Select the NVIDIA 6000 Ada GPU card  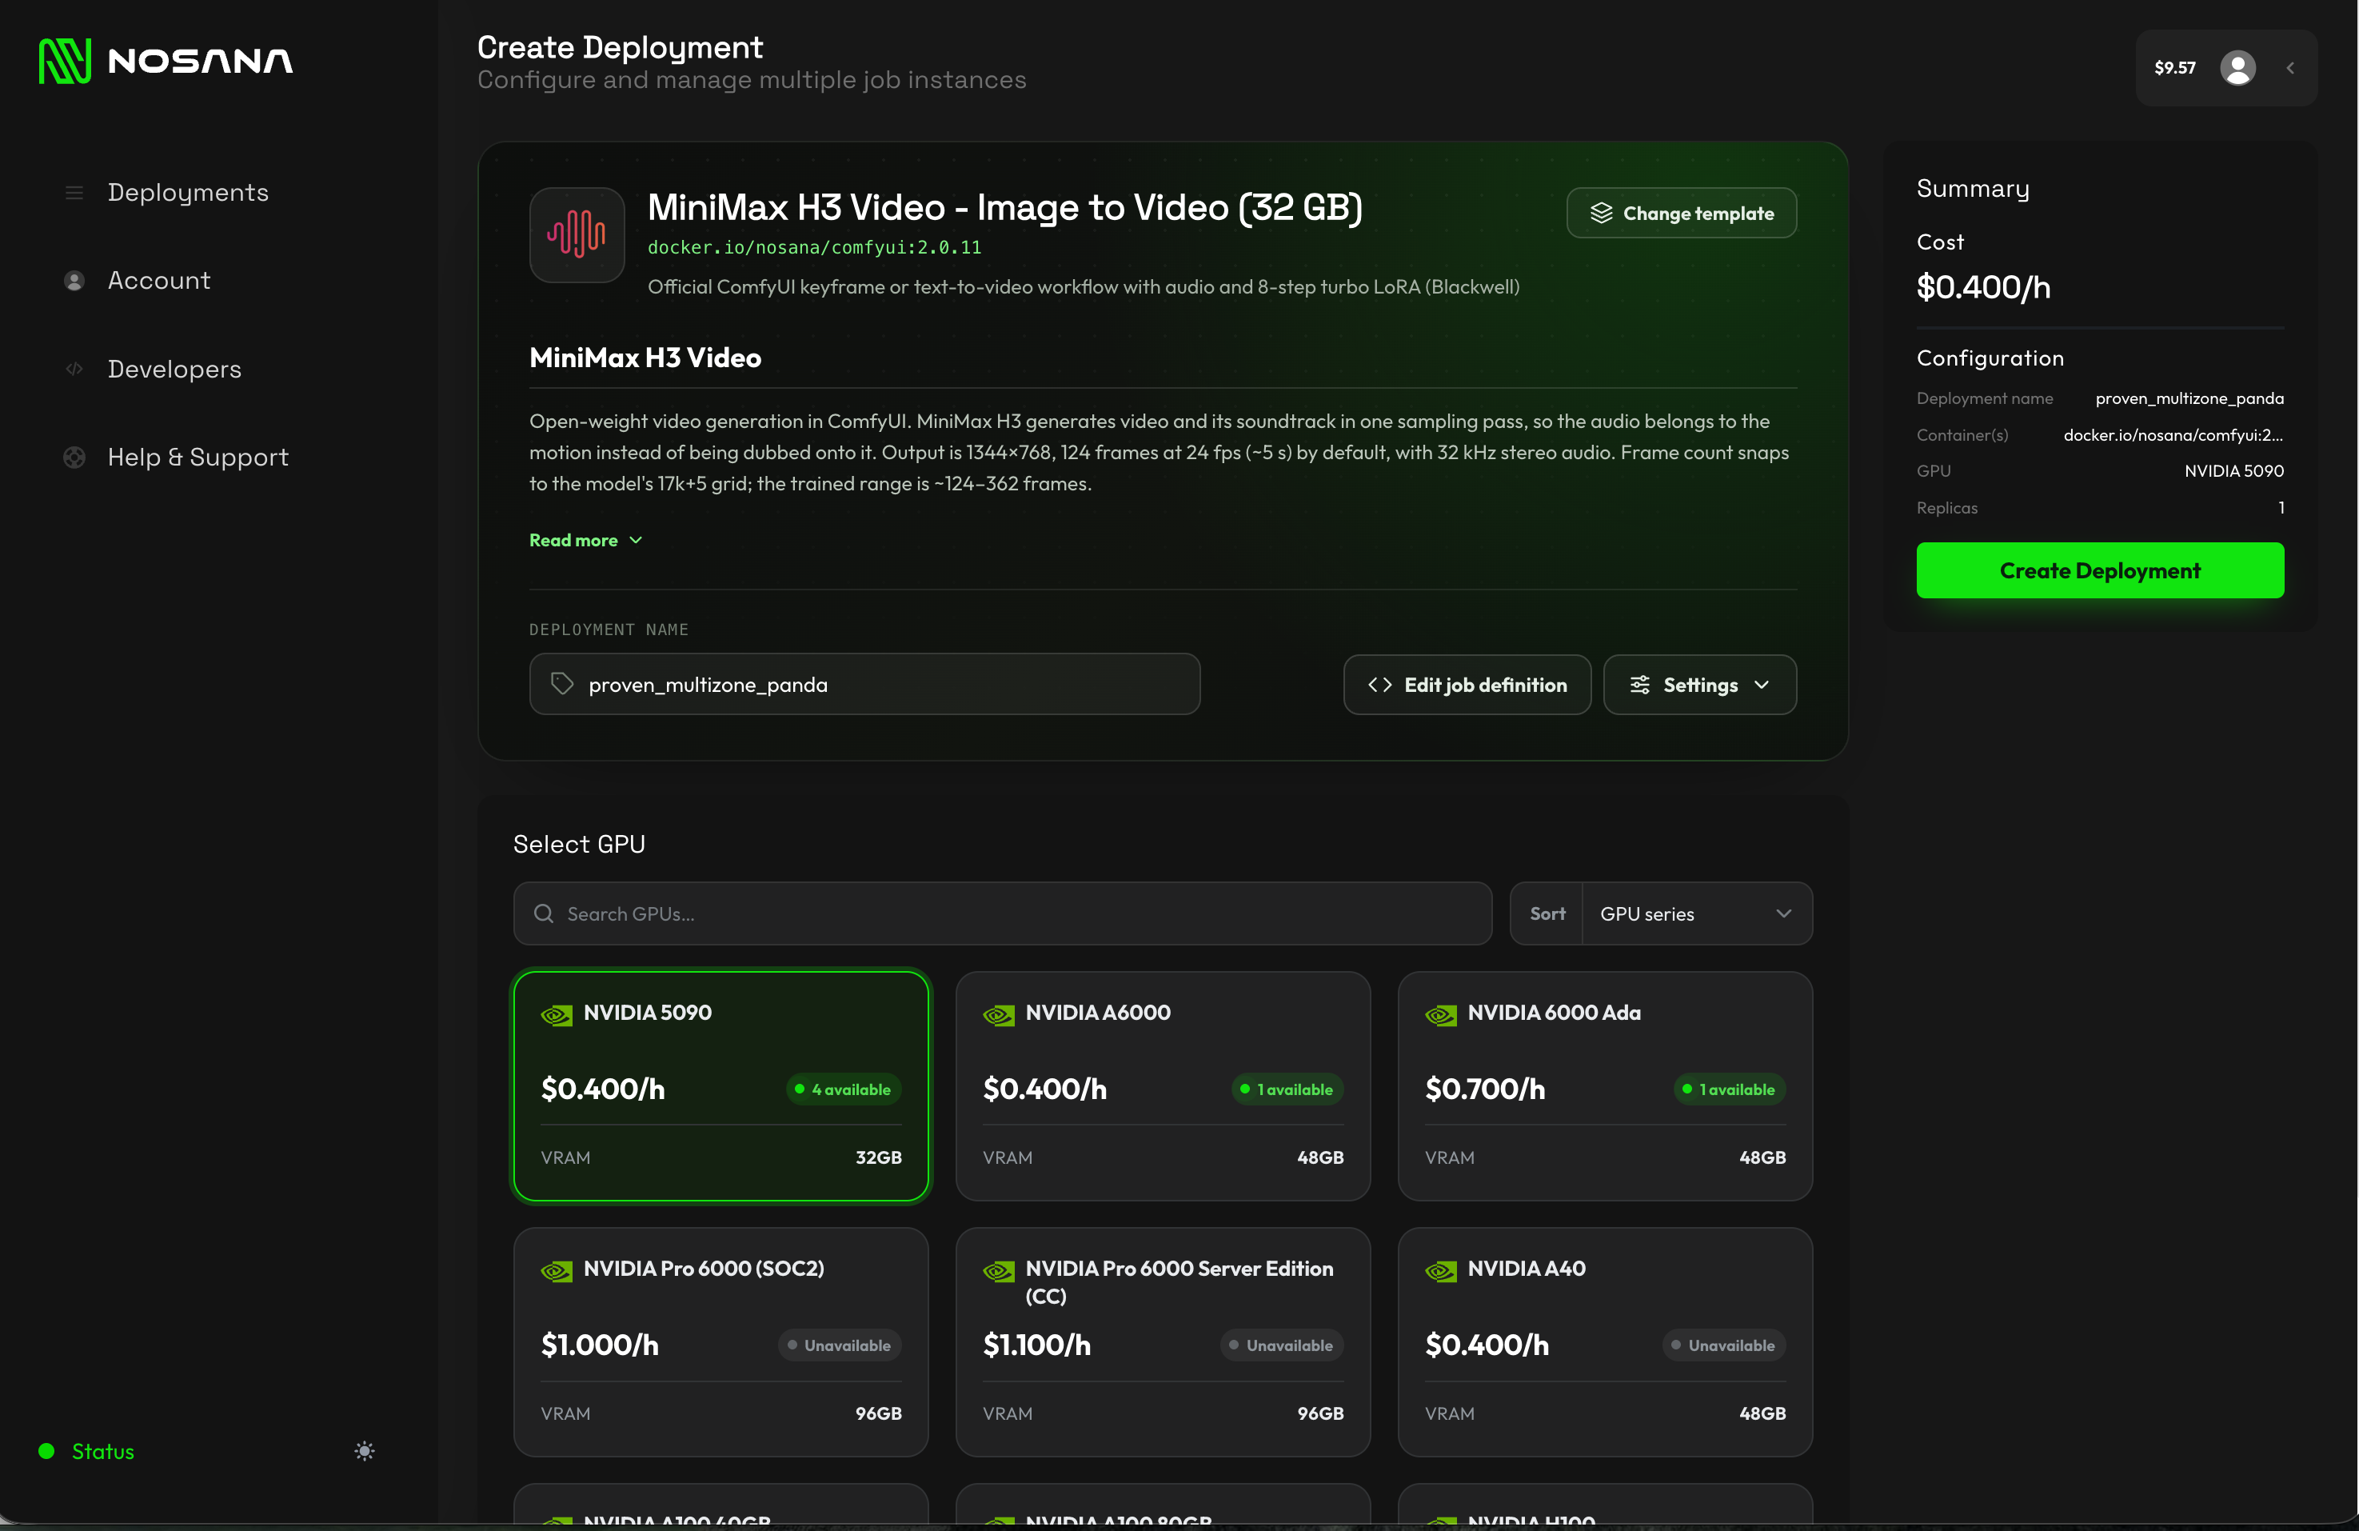click(1605, 1085)
